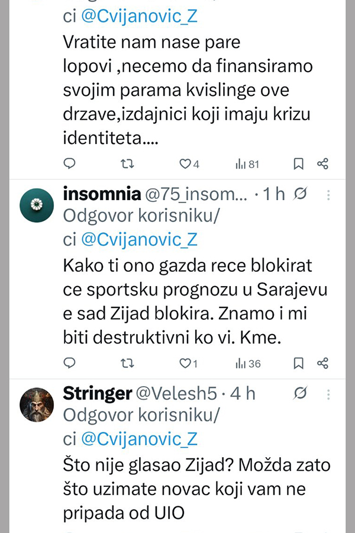Screen dimensions: 355x533
Task: Open Stringer's profile avatar
Action: tap(37, 404)
